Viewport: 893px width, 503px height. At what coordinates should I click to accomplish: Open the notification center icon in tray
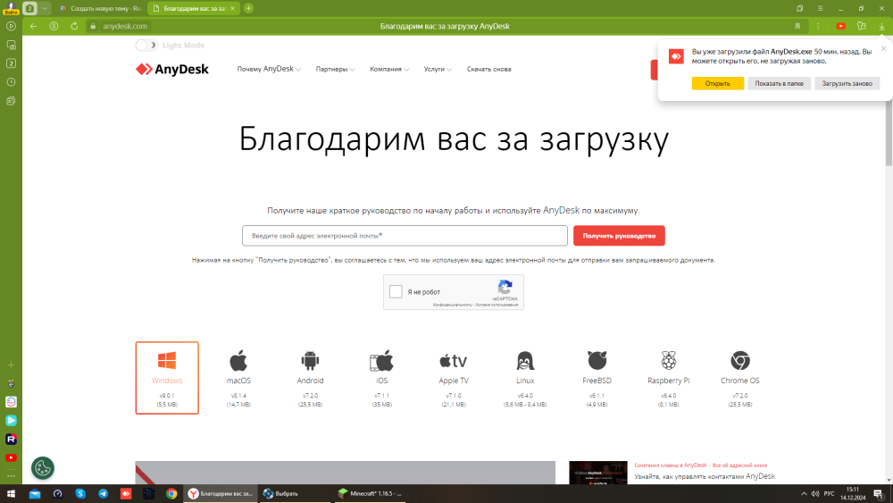click(879, 494)
